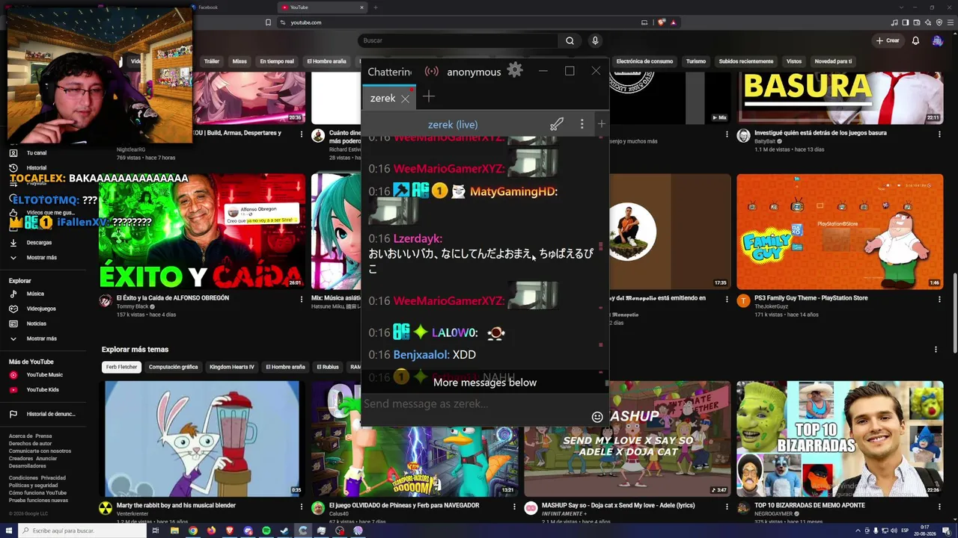
Task: Open Música in YouTube sidebar
Action: tap(35, 294)
